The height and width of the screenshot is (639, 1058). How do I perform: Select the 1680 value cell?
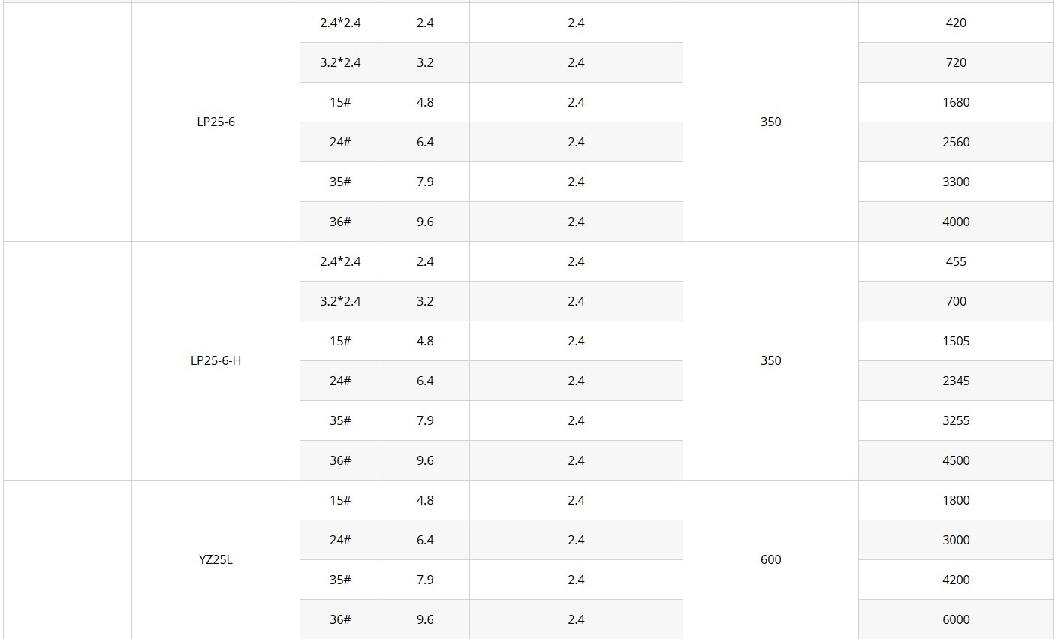coord(956,102)
